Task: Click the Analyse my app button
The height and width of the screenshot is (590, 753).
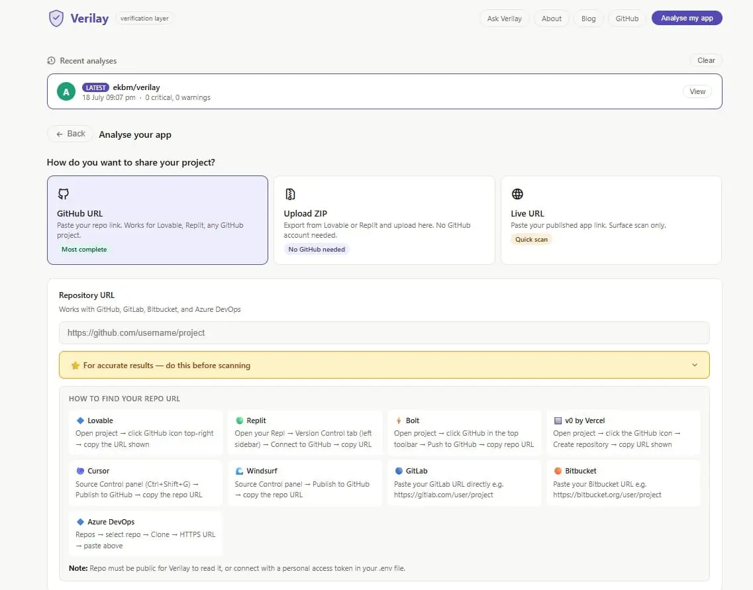Action: (687, 18)
